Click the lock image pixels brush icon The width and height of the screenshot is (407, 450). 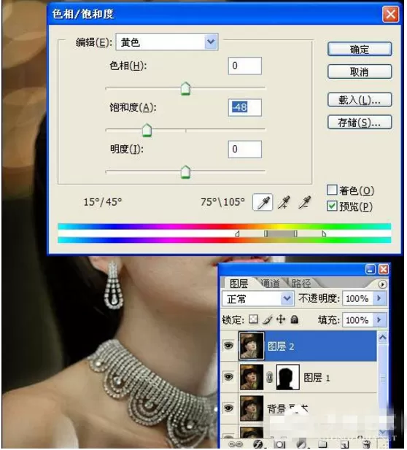[x=267, y=319]
